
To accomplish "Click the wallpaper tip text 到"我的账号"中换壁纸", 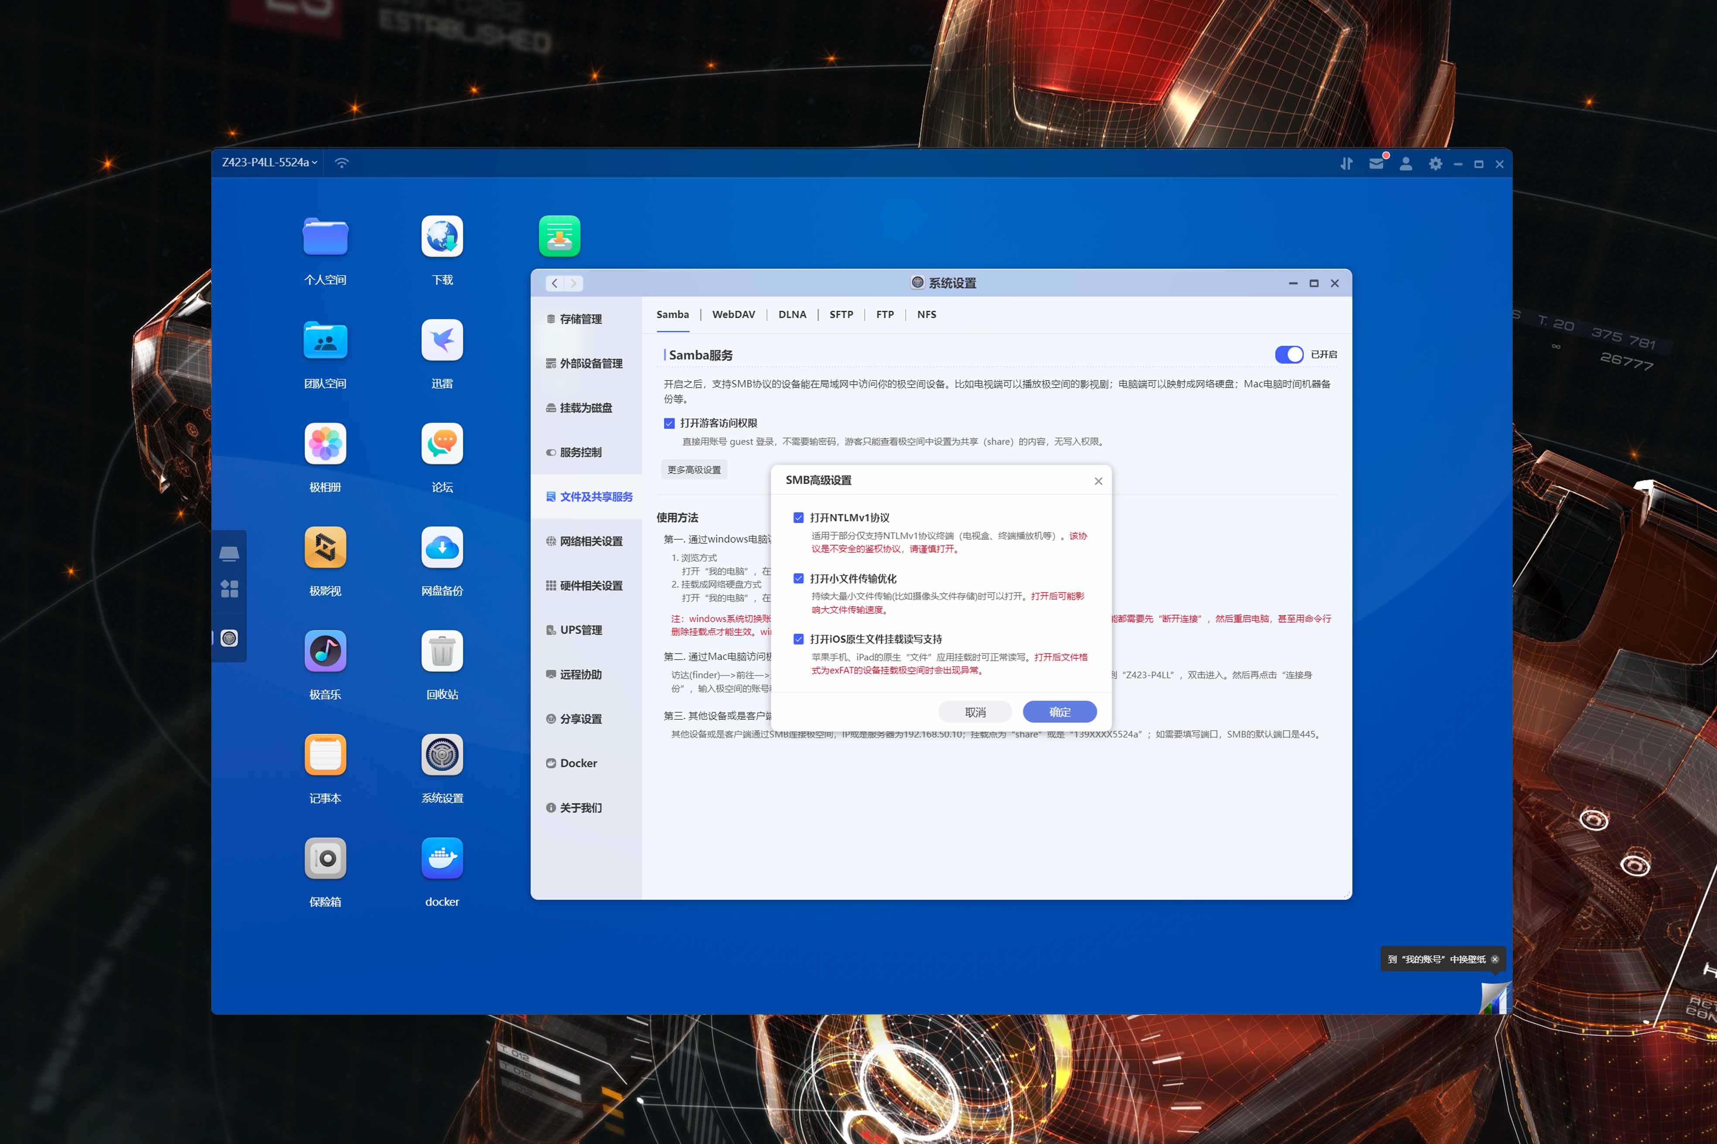I will coord(1436,960).
